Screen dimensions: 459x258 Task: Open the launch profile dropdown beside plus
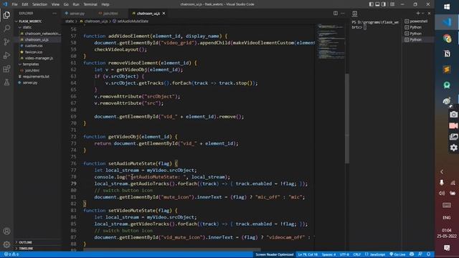click(x=422, y=13)
